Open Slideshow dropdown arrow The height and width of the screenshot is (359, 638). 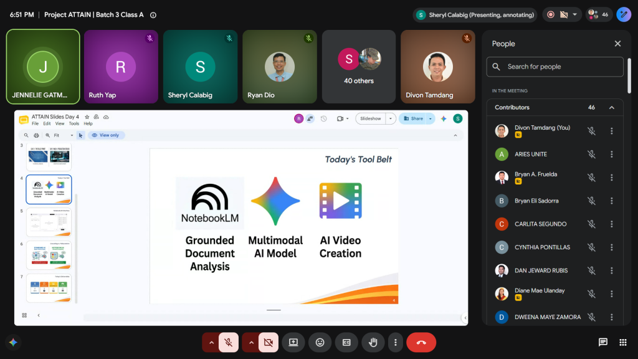[x=391, y=118]
